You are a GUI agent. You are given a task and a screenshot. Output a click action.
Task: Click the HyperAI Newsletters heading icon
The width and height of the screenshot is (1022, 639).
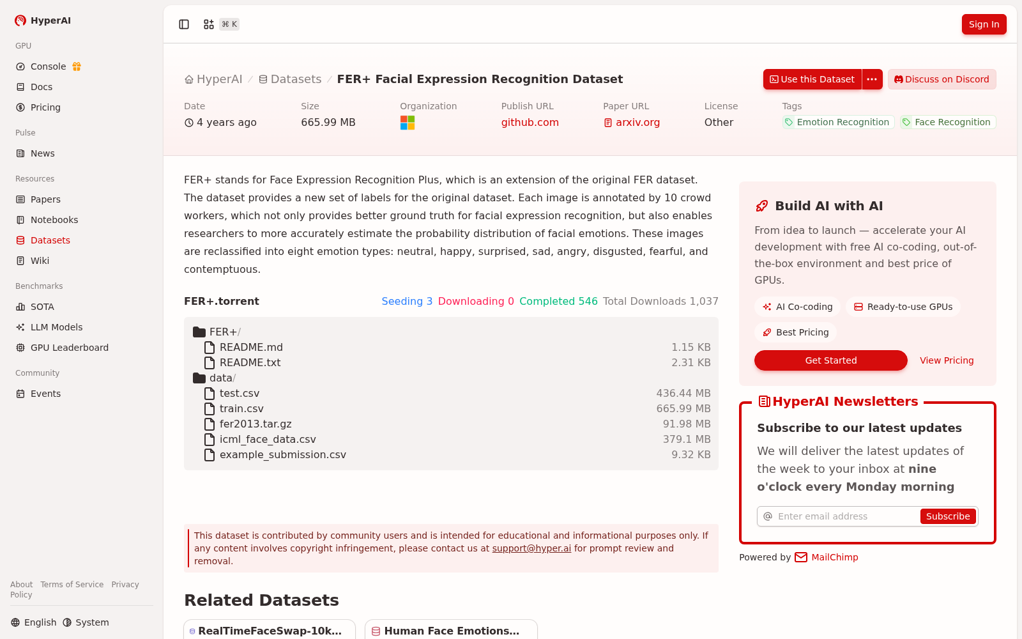point(764,401)
